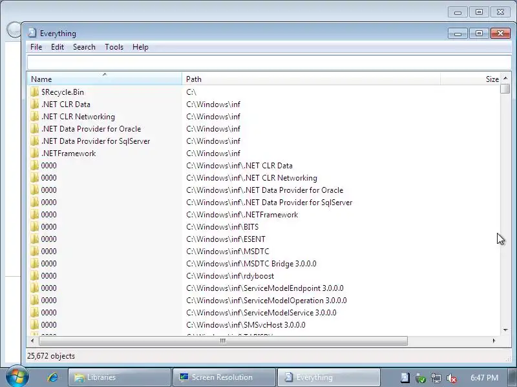Open the Edit menu
Viewport: 517px width, 387px height.
[58, 47]
